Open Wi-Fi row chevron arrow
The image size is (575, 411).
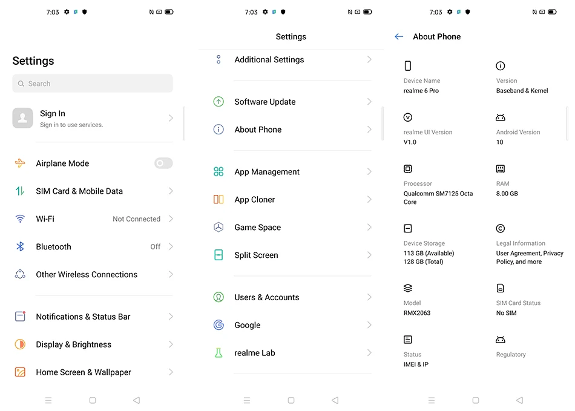[x=171, y=219]
